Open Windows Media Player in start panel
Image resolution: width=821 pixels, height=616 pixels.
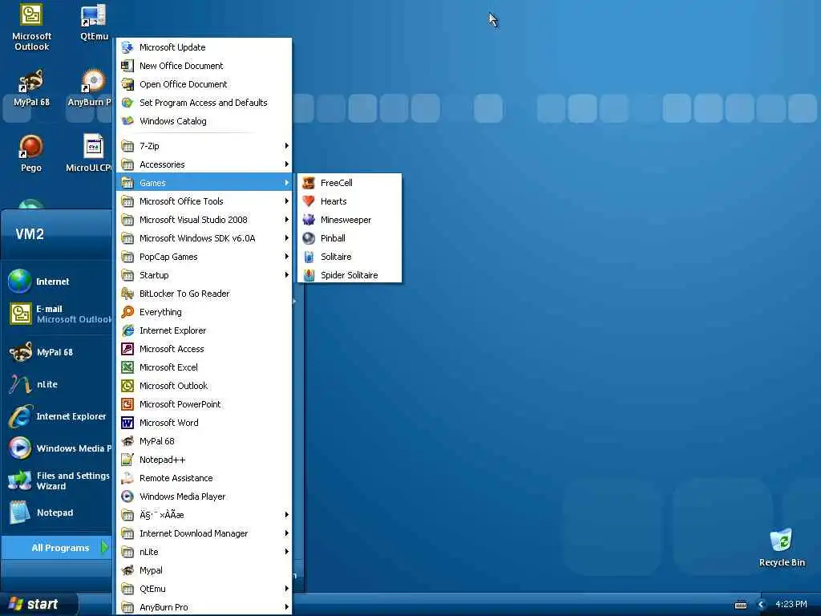(57, 448)
